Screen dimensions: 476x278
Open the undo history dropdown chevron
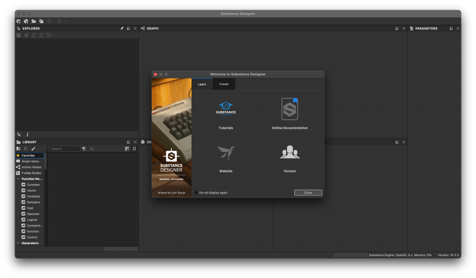pos(54,21)
